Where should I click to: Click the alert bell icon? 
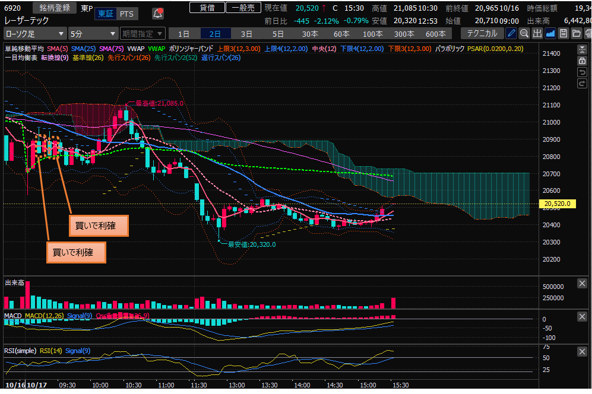coord(158,13)
